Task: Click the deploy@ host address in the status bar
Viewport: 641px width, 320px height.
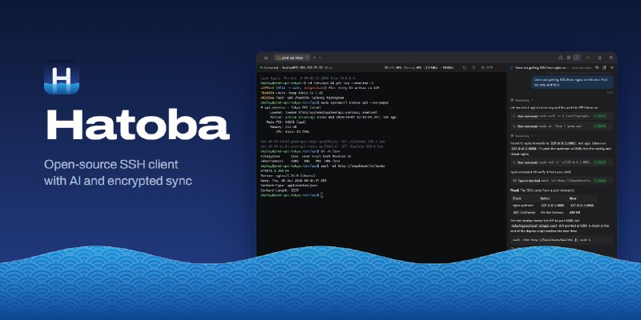Action: (303, 67)
